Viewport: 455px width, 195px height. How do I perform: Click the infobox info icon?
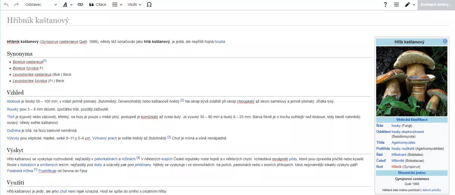coord(445,41)
